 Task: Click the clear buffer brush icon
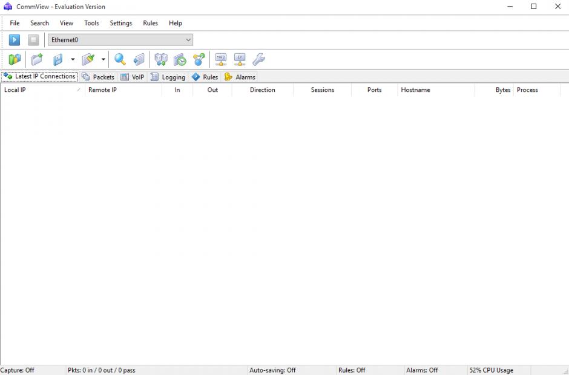(x=88, y=59)
